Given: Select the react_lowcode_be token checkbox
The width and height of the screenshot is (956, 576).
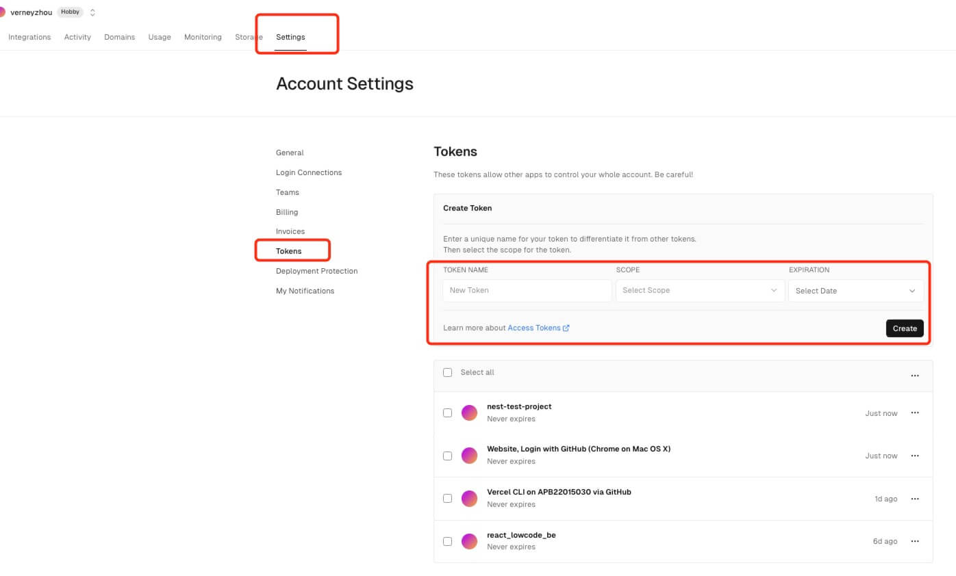Looking at the screenshot, I should (x=448, y=541).
